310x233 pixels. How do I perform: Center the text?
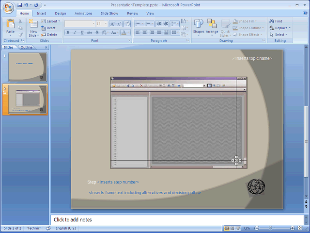pos(145,33)
